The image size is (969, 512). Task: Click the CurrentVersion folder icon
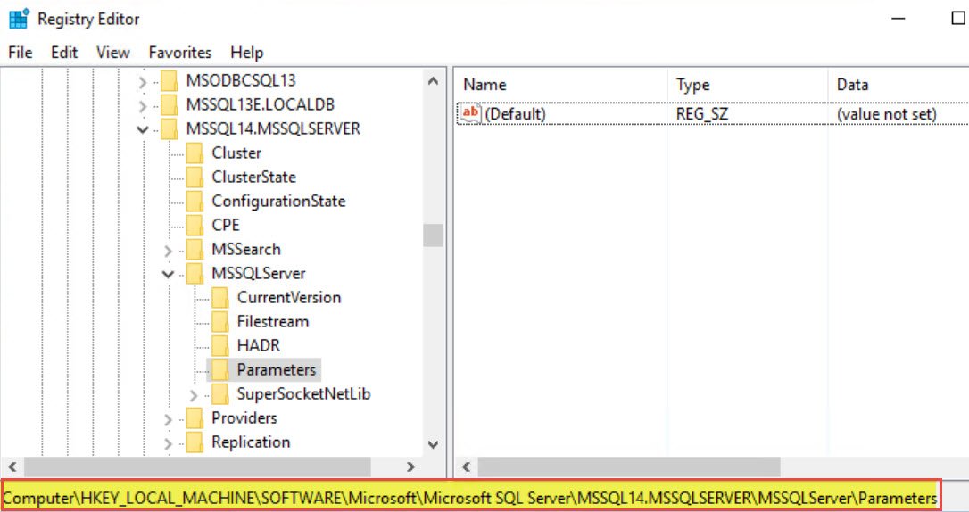pos(220,297)
